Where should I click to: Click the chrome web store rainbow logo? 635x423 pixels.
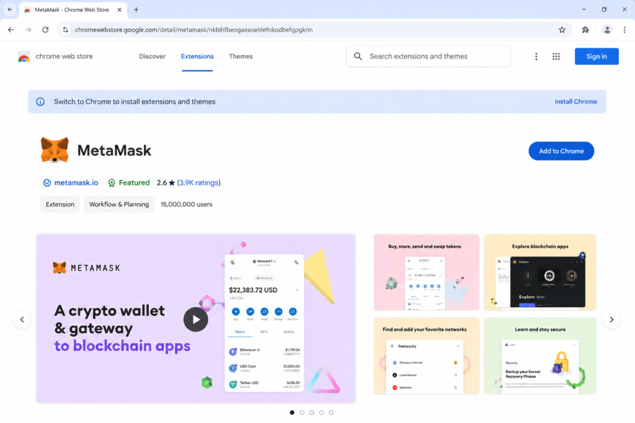[24, 56]
